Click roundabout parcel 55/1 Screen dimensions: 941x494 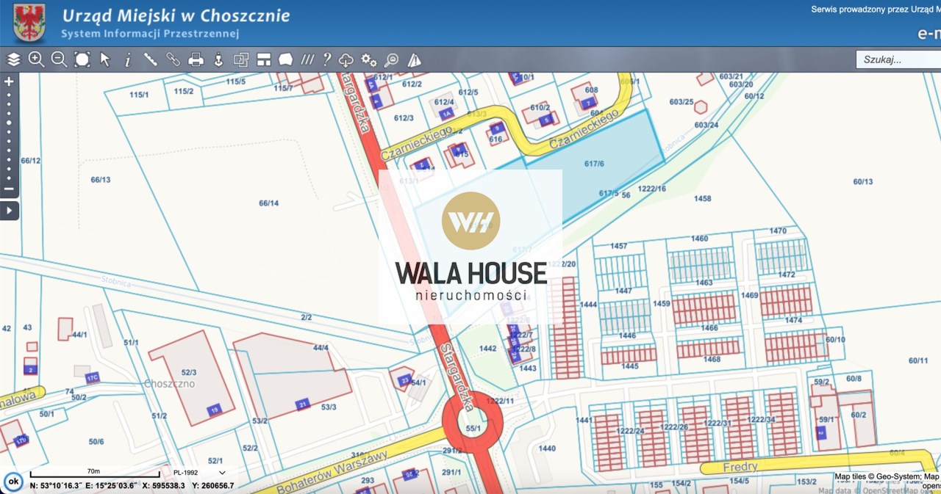tap(473, 428)
